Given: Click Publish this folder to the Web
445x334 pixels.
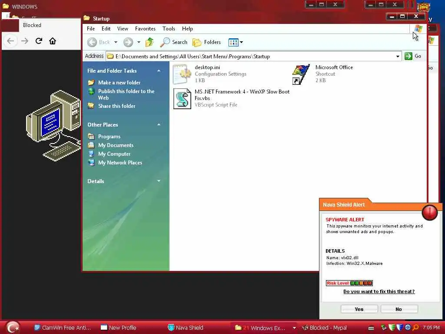Looking at the screenshot, I should (126, 94).
